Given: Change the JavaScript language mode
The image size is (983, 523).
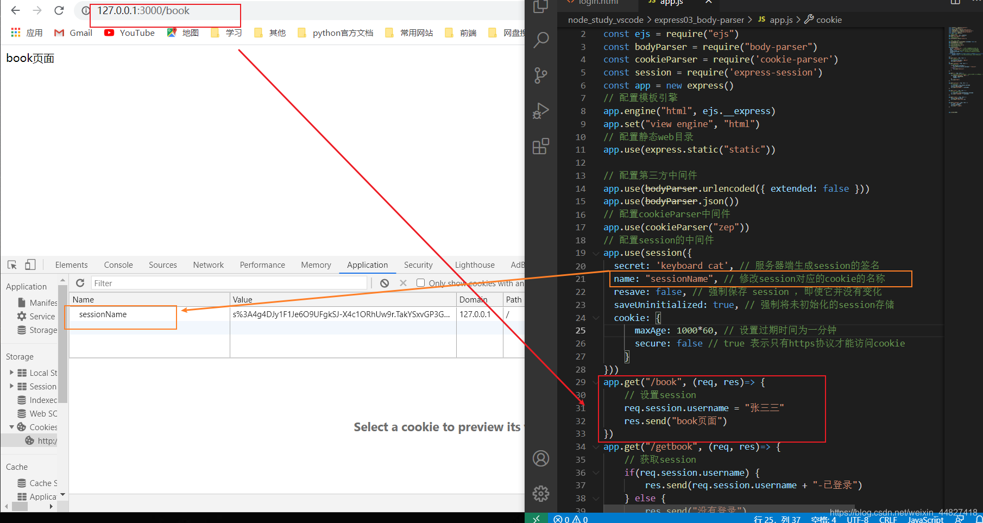Looking at the screenshot, I should click(926, 520).
